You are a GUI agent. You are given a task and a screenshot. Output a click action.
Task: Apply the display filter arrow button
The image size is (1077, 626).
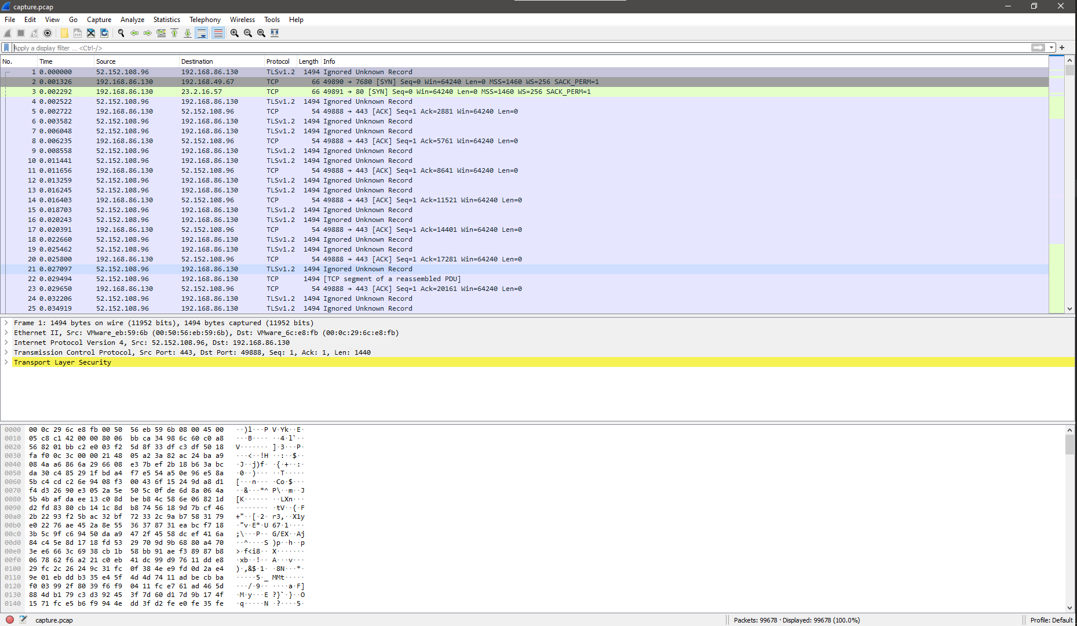(x=1038, y=48)
